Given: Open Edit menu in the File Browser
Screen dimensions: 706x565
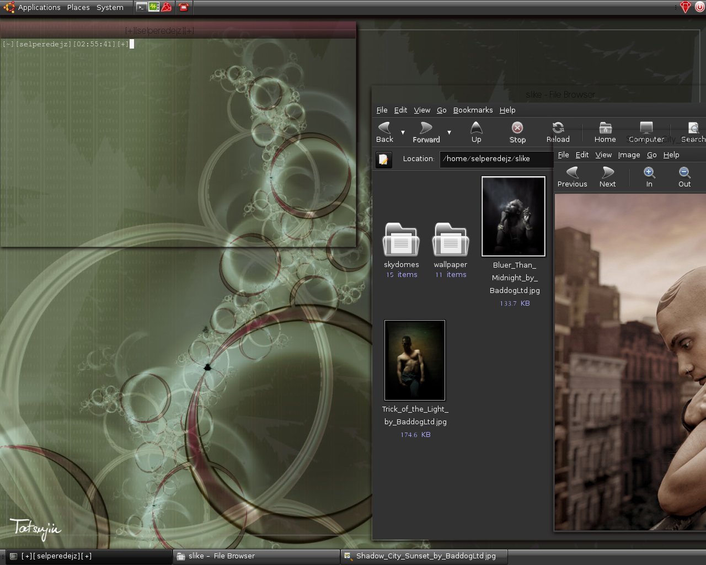Looking at the screenshot, I should [400, 110].
